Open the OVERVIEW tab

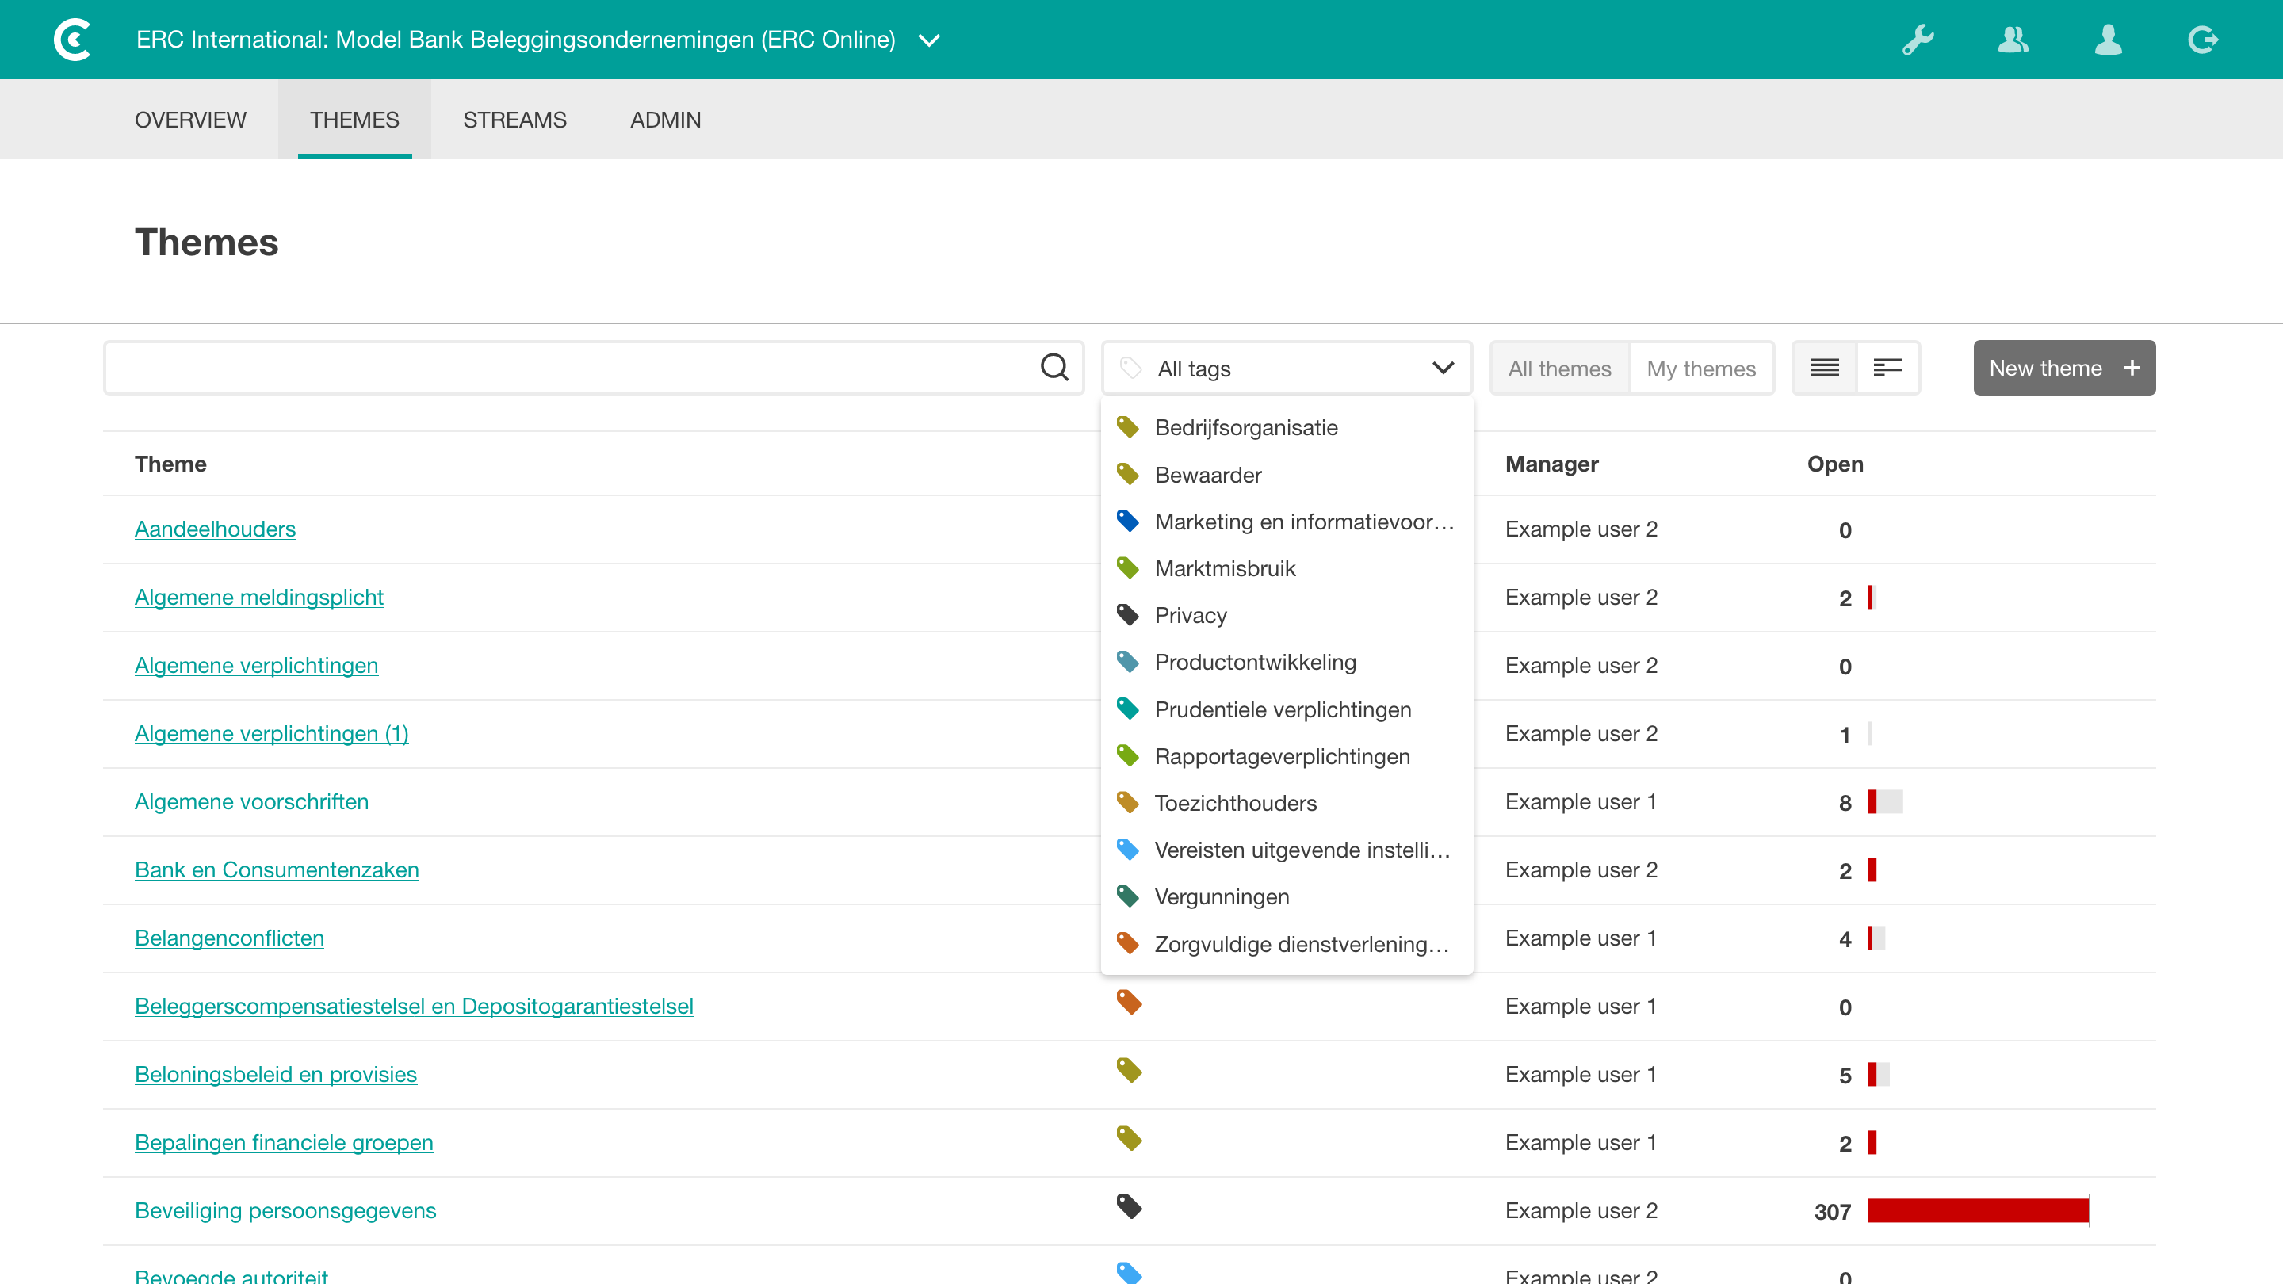coord(189,120)
